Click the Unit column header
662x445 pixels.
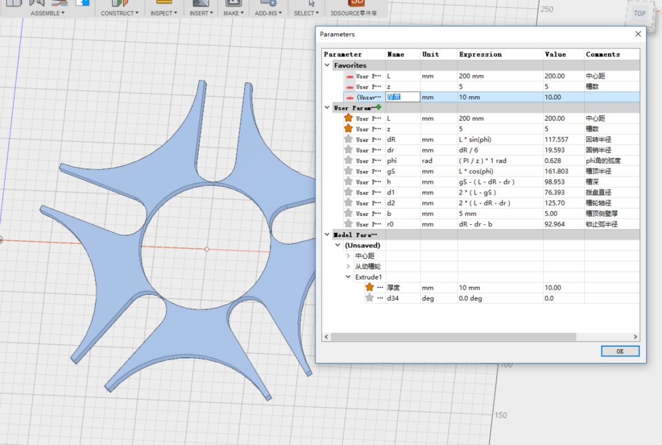pyautogui.click(x=439, y=54)
